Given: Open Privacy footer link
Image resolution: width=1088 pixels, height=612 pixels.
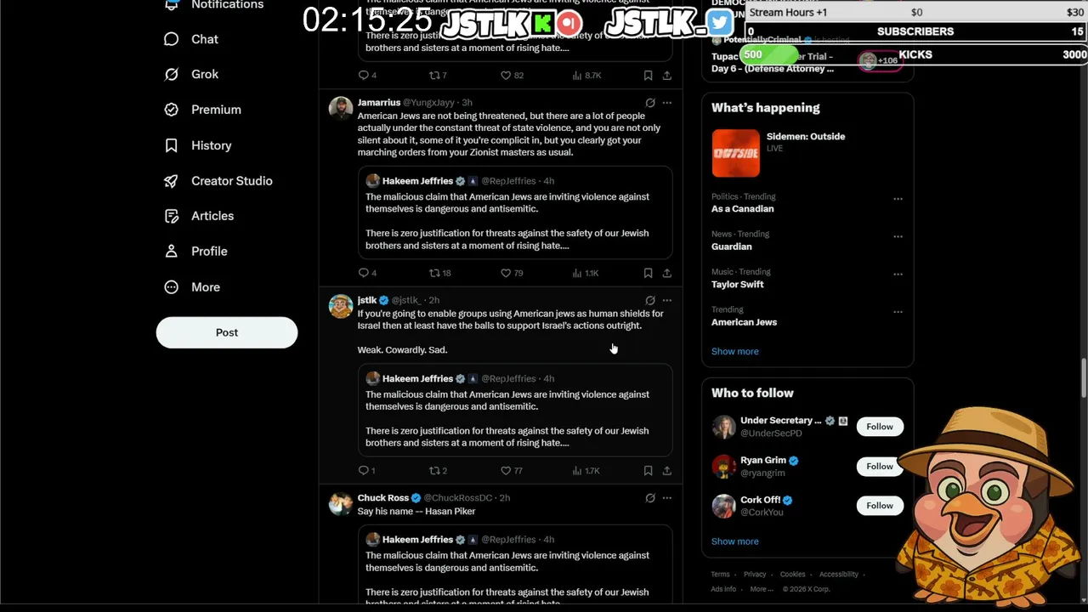Looking at the screenshot, I should [x=755, y=575].
